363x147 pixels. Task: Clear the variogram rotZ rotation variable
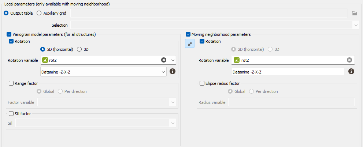click(x=164, y=60)
